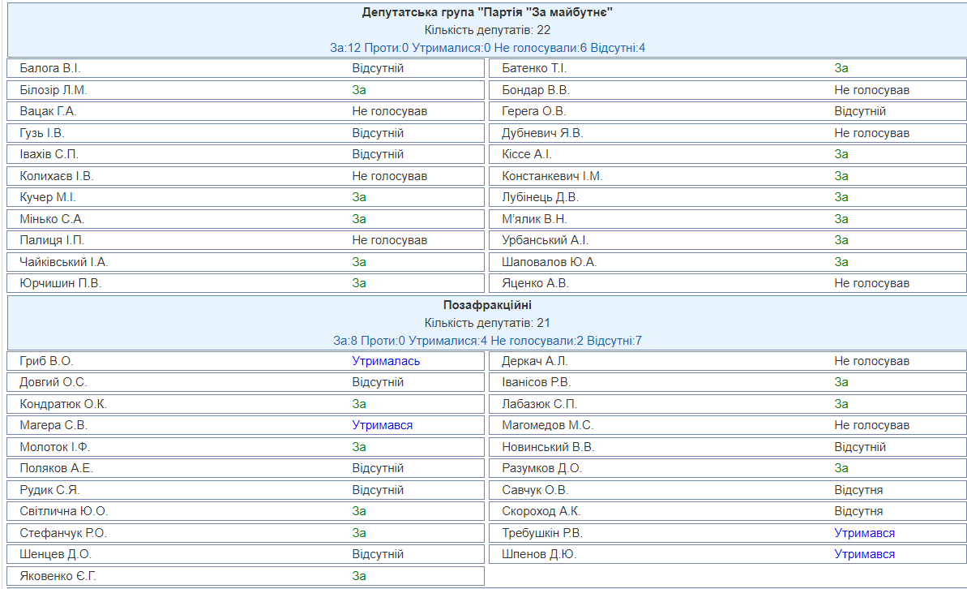This screenshot has height=589, width=967.
Task: Select the name Констанкевич І.М.
Action: click(552, 176)
